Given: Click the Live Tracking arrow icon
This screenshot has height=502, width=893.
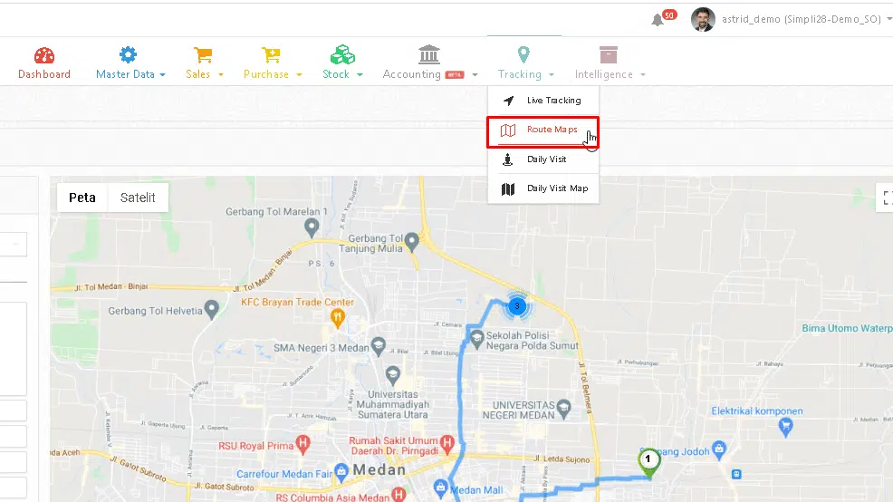Looking at the screenshot, I should [x=508, y=101].
